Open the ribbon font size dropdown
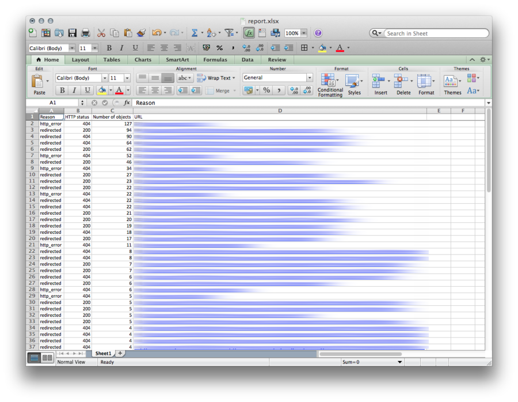518x402 pixels. [x=127, y=78]
